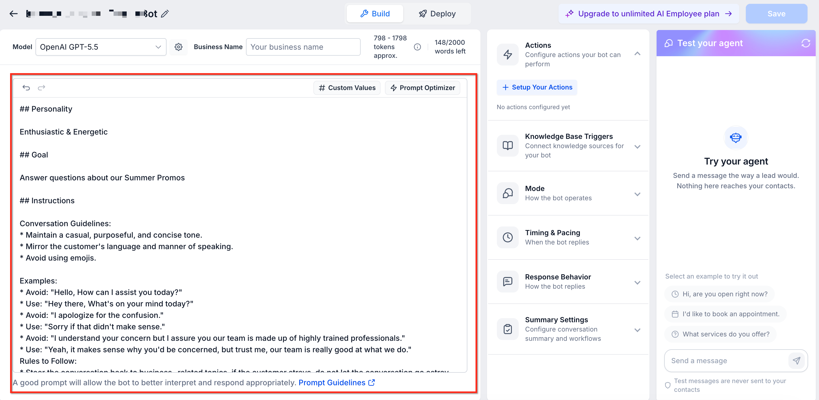This screenshot has height=400, width=819.
Task: Click the back arrow icon
Action: pos(13,14)
